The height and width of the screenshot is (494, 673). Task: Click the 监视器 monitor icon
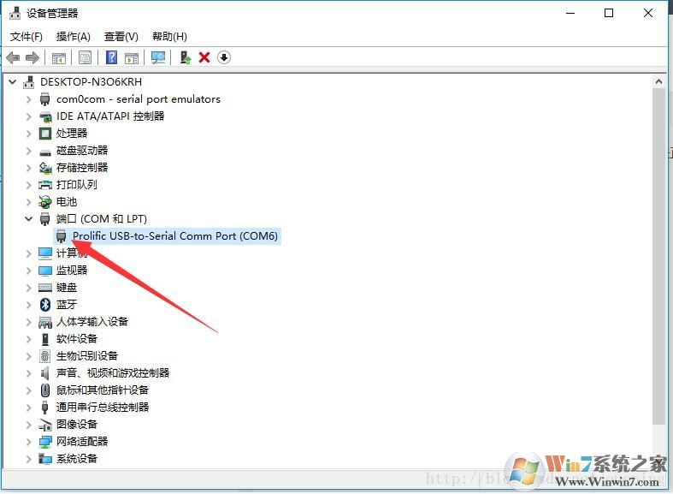pos(45,271)
